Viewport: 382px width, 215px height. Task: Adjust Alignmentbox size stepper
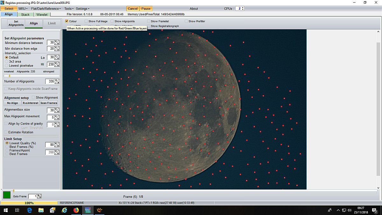pos(57,110)
